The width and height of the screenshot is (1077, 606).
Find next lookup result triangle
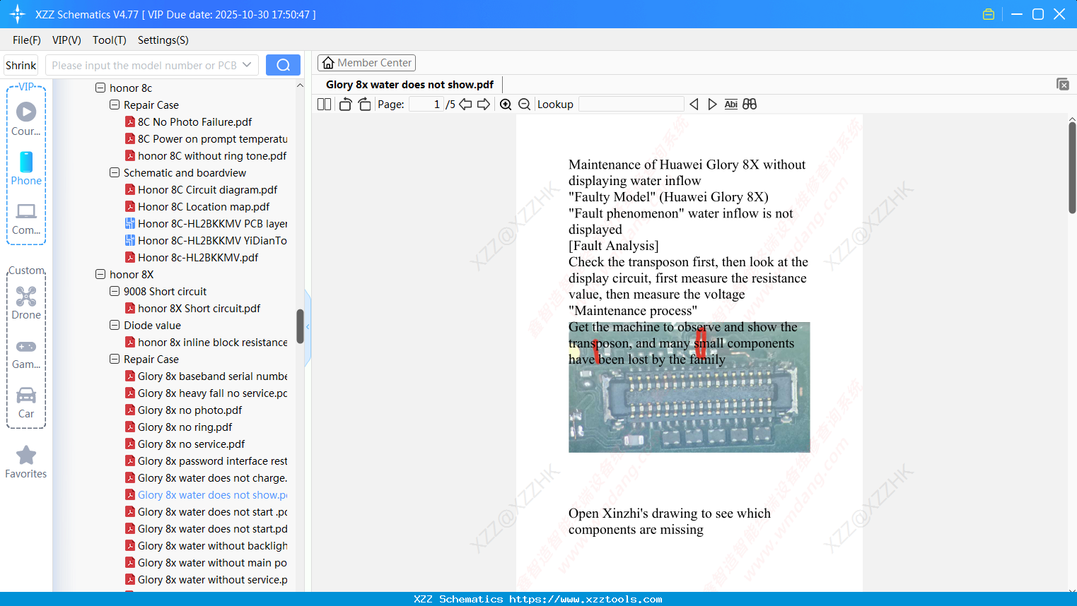pos(712,104)
